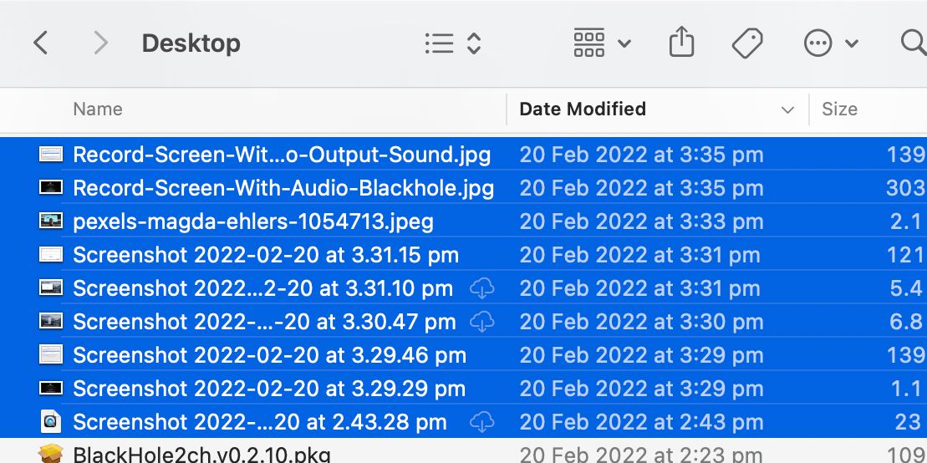Click the BlackHole2ch.v0.2.10.pkg package icon
The width and height of the screenshot is (927, 463).
[51, 455]
